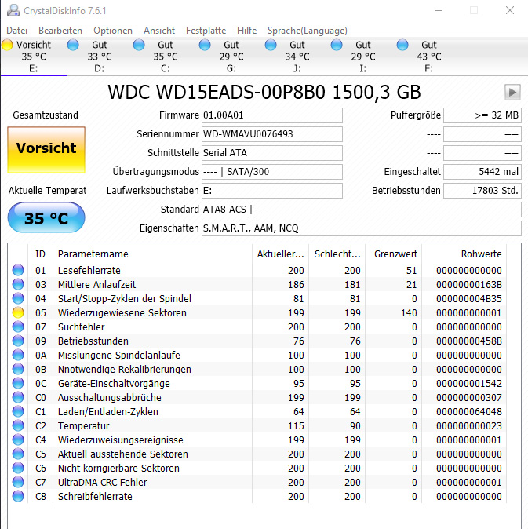Screen dimensions: 528x529
Task: Click the blue orb beside Lesefehlerrate
Action: click(18, 270)
